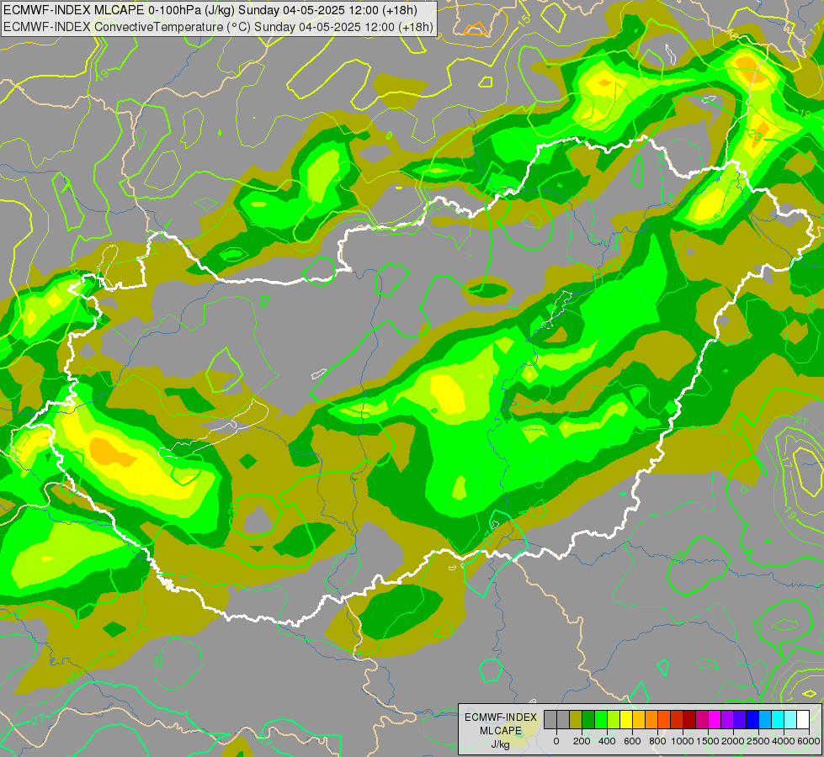Select the lime yellow-green legend swatch
The width and height of the screenshot is (824, 757).
[x=614, y=720]
